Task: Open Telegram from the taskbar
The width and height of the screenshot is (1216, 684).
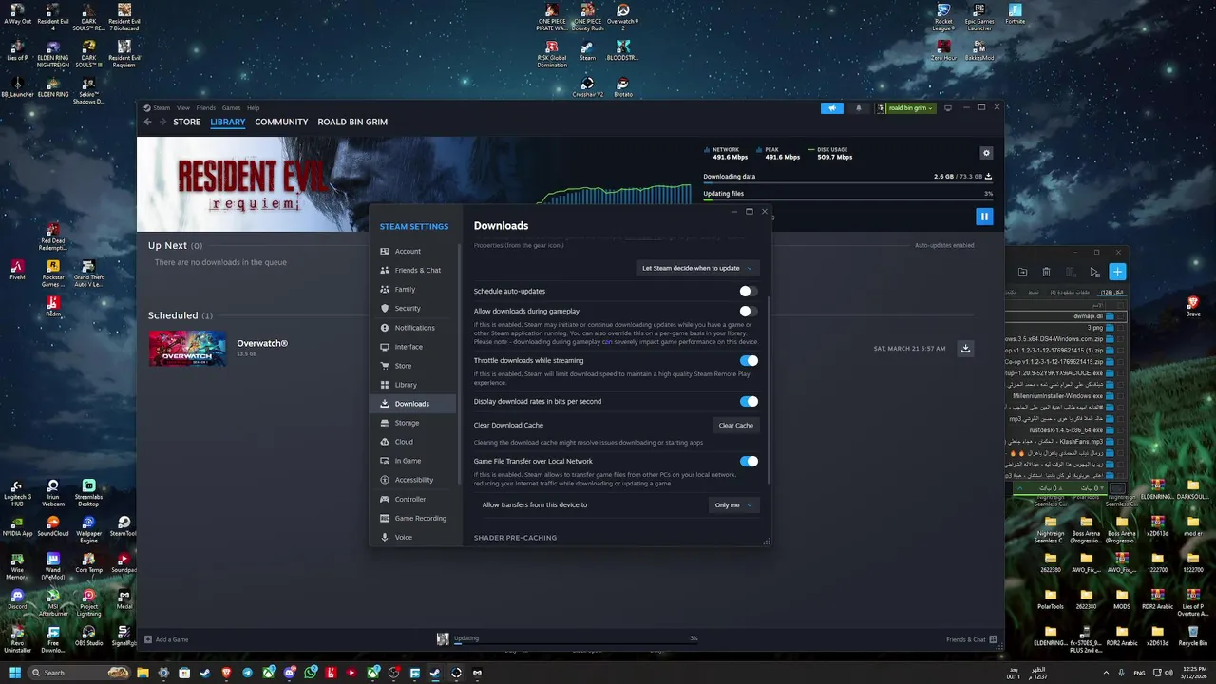Action: [x=248, y=673]
